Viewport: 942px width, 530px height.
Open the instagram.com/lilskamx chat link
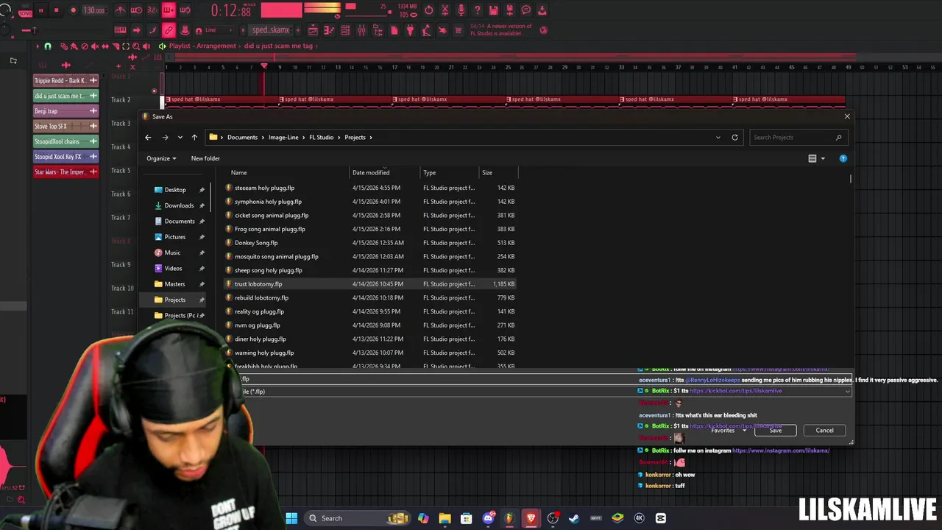781,451
